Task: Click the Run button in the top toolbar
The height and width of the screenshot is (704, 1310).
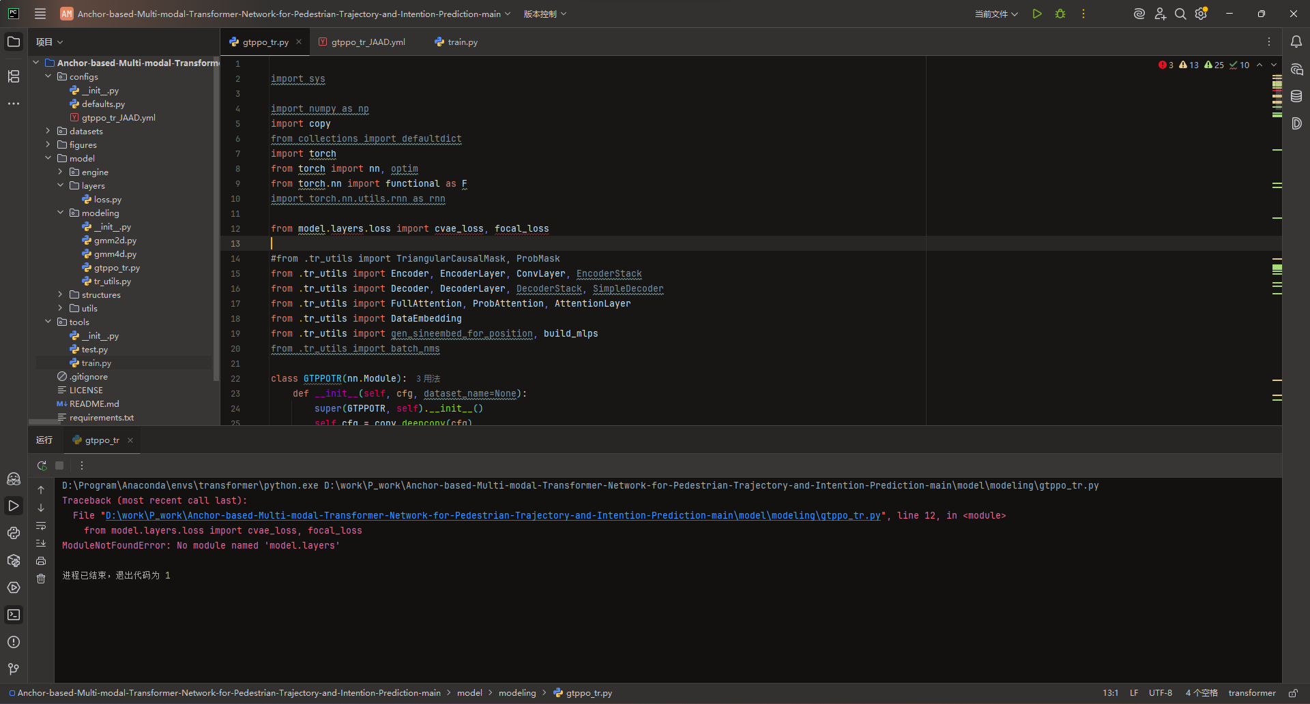Action: point(1037,14)
